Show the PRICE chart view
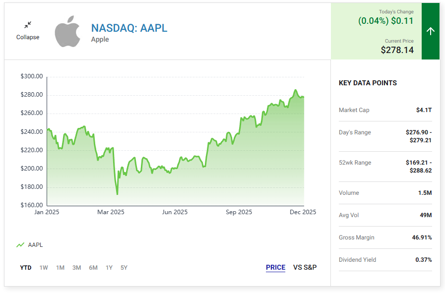 (x=275, y=267)
